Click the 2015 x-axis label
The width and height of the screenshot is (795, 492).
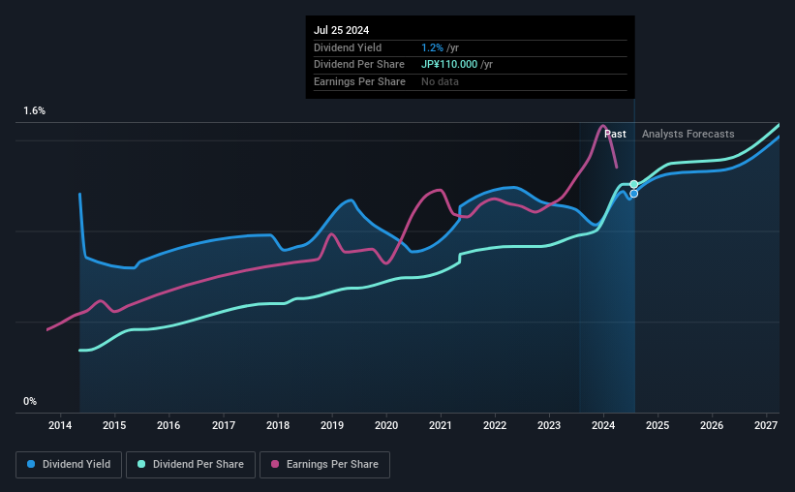pos(114,425)
